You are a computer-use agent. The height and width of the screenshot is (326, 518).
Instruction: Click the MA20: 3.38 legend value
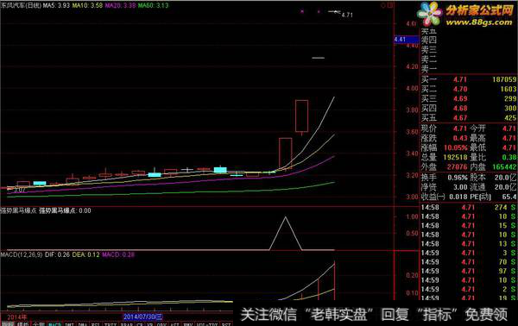pos(120,5)
